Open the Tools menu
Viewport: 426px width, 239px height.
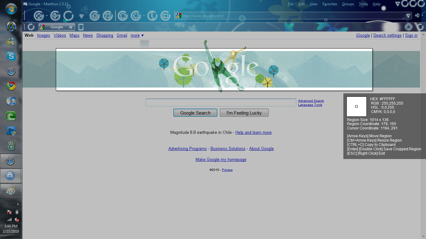pyautogui.click(x=363, y=4)
